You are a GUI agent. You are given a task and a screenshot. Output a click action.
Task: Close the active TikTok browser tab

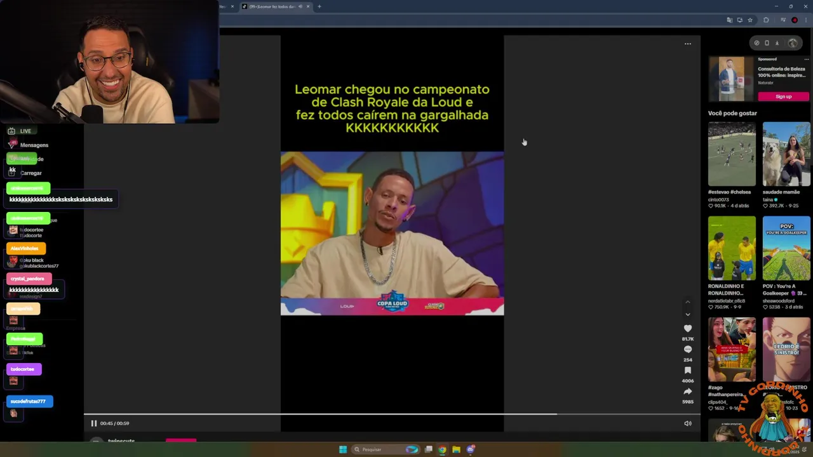click(x=308, y=6)
